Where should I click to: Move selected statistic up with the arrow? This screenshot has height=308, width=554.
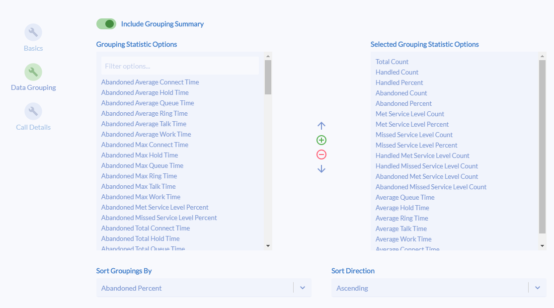click(x=321, y=126)
